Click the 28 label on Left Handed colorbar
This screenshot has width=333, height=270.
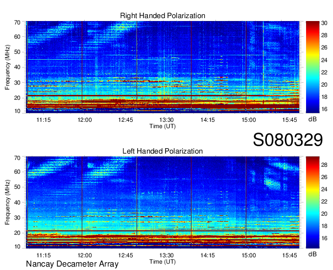(324, 165)
